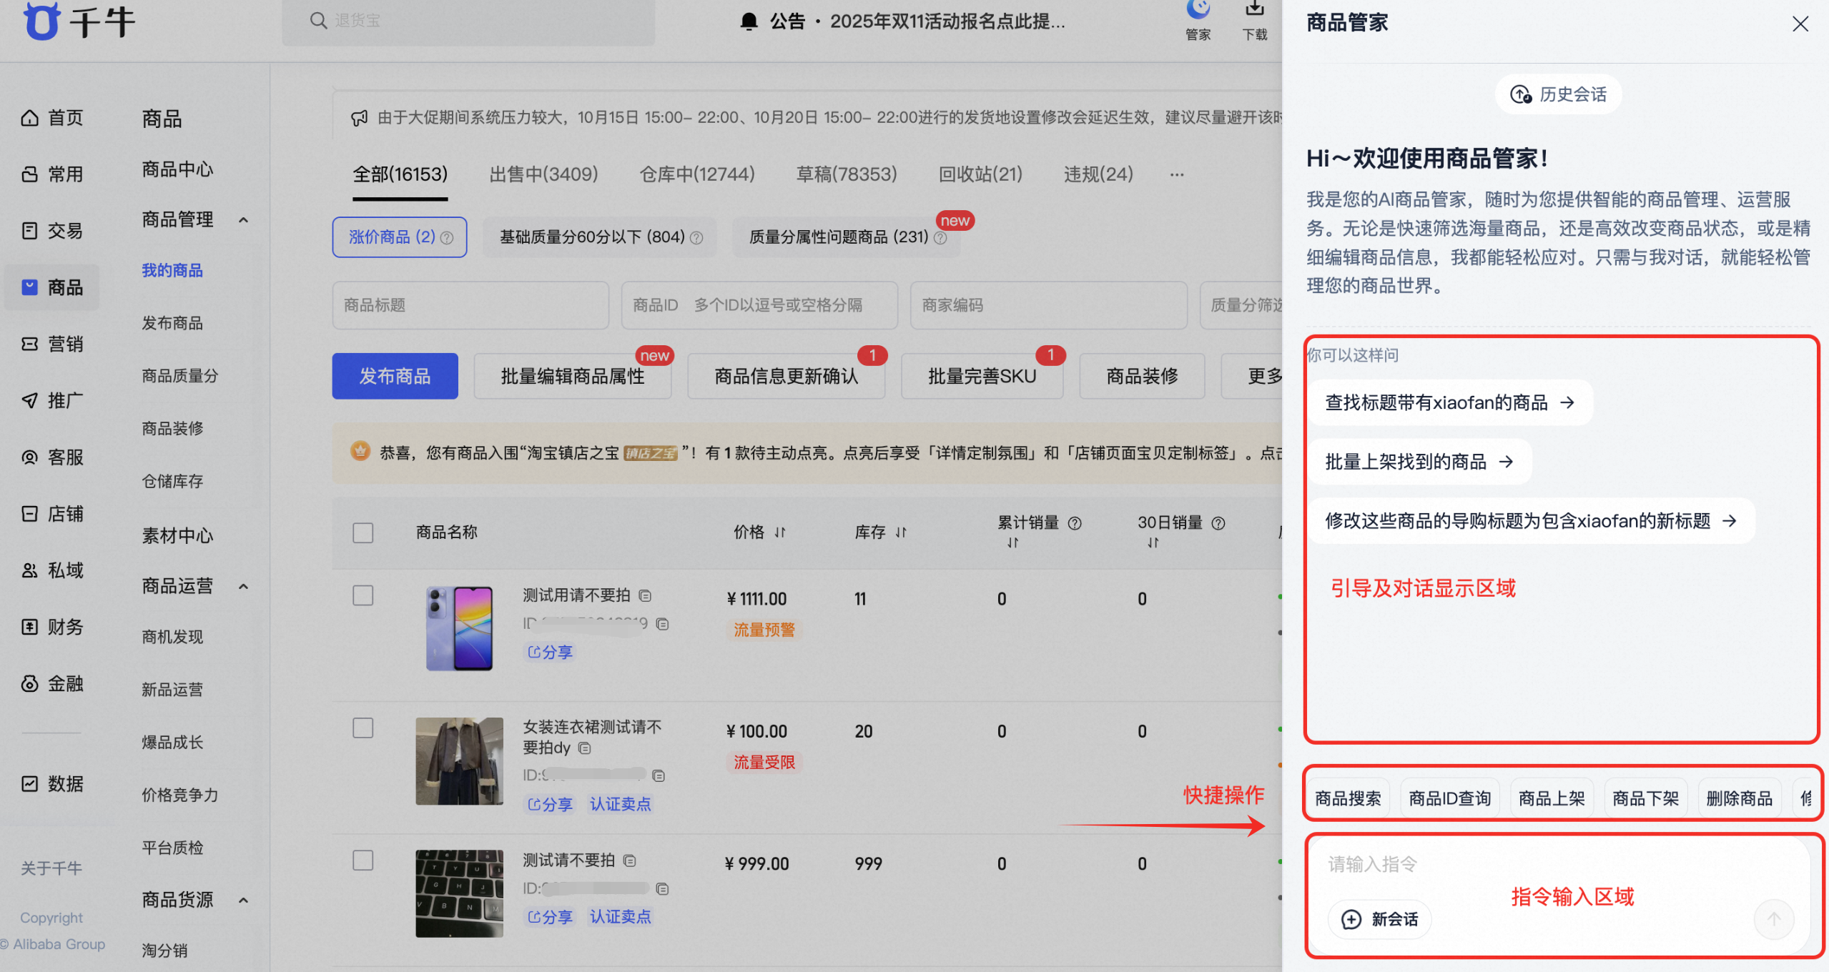Image resolution: width=1829 pixels, height=972 pixels.
Task: Open 客服 in sidebar
Action: (52, 457)
